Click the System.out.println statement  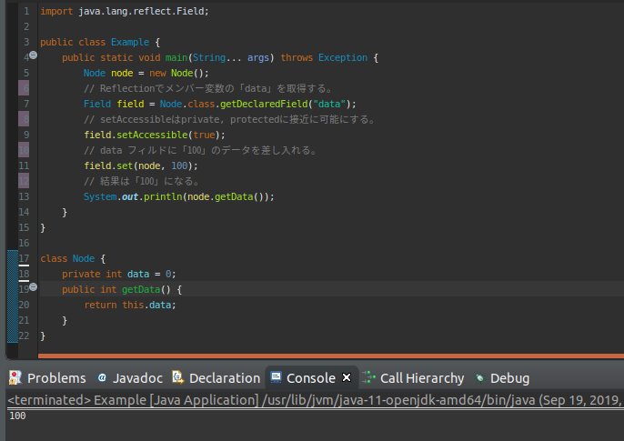pos(178,196)
